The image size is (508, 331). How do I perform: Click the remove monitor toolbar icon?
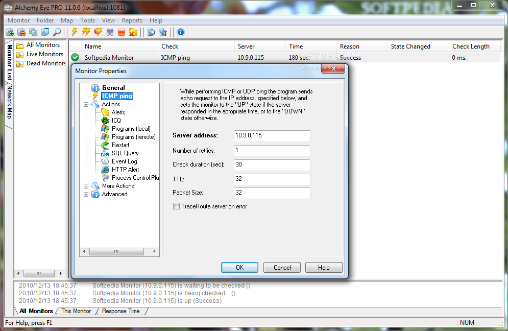point(21,32)
